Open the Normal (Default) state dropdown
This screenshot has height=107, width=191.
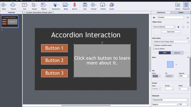pos(164,27)
